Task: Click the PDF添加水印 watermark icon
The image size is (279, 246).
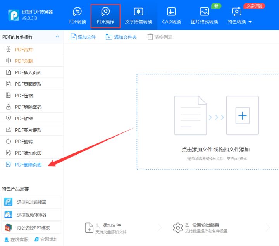Action: point(9,153)
